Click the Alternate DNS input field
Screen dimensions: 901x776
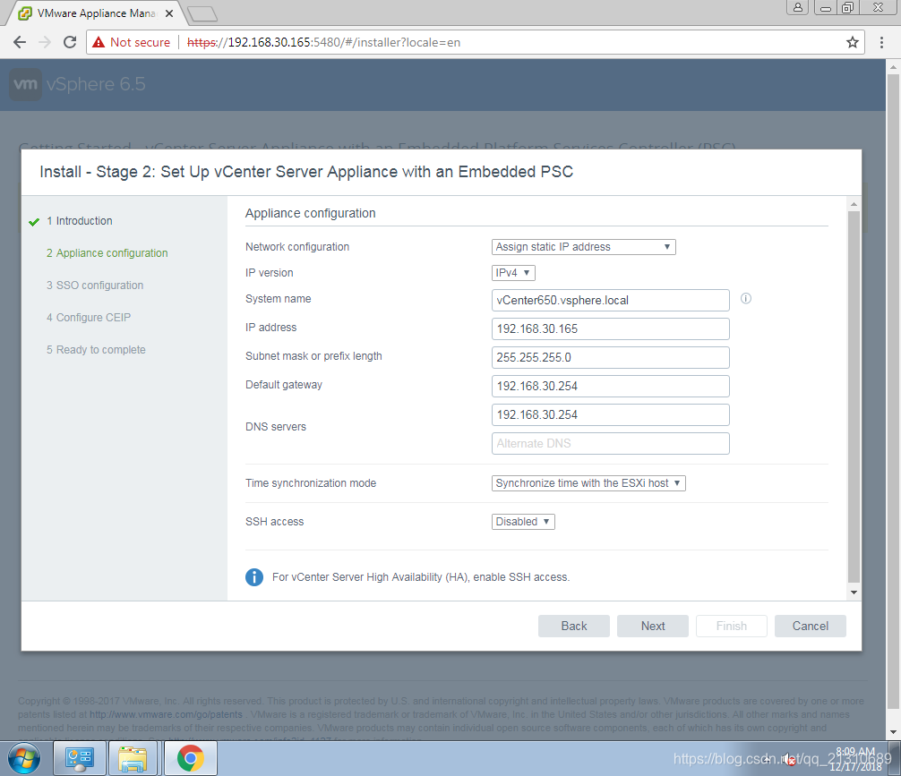[x=610, y=443]
